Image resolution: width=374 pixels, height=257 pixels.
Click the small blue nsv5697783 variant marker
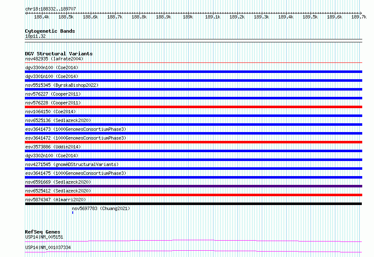pos(73,213)
